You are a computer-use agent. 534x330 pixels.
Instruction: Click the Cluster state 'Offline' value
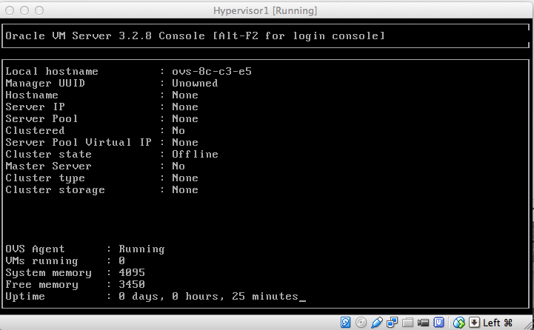pyautogui.click(x=195, y=154)
